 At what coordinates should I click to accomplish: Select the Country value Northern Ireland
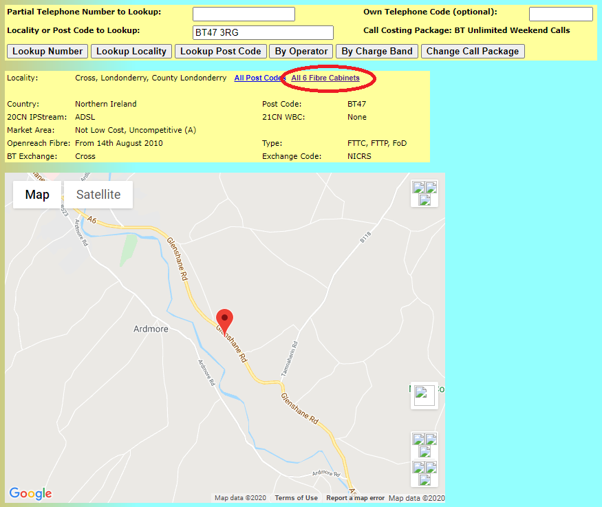(106, 104)
